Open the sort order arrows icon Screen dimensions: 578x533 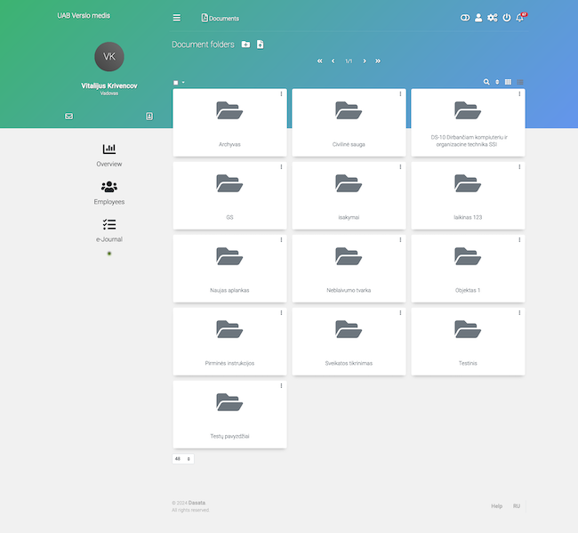pyautogui.click(x=497, y=82)
